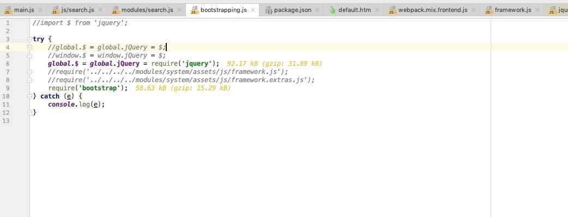Click the JS file icon on framework.js tab

point(488,10)
